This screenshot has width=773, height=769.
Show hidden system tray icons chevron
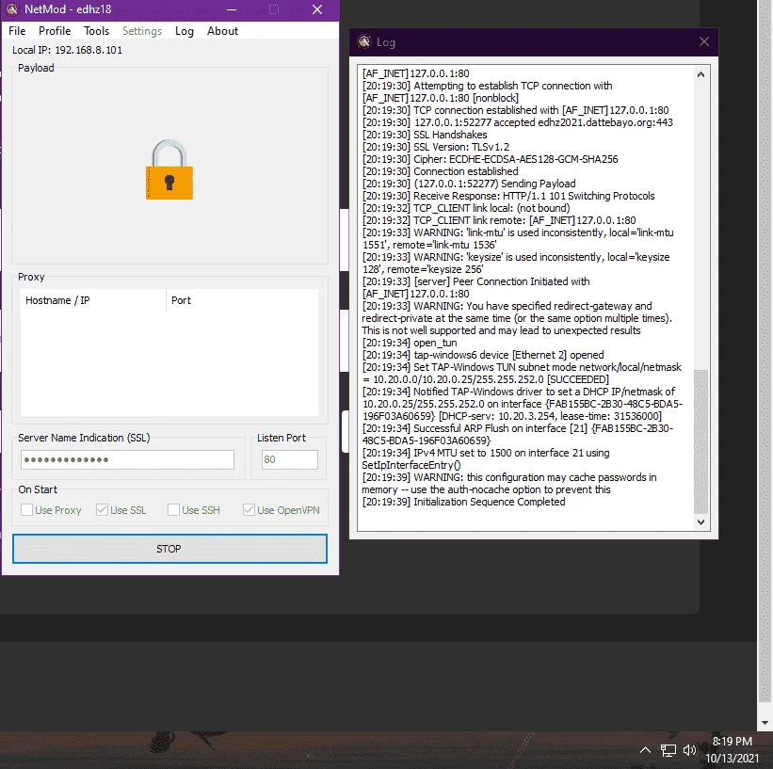click(645, 750)
